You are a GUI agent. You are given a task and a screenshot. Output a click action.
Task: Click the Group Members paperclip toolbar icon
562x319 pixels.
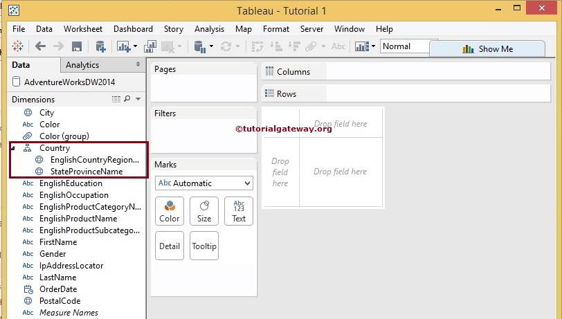coord(311,46)
